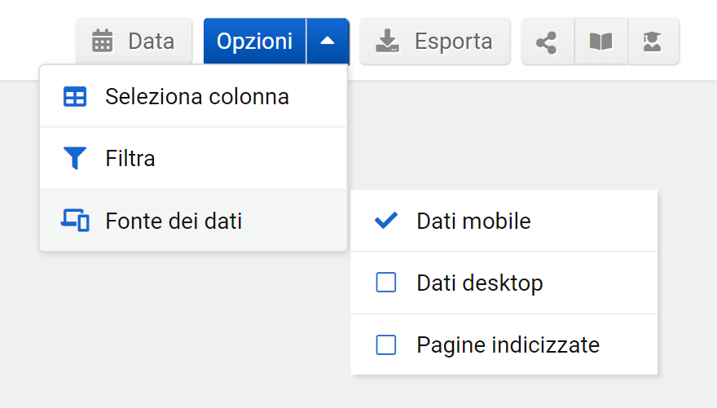
Task: Collapse the Opzioni dropdown arrow
Action: click(328, 42)
